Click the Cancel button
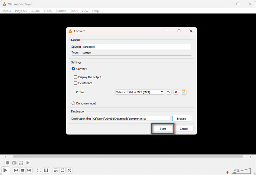Viewport: 256px width, 175px height. [x=184, y=129]
